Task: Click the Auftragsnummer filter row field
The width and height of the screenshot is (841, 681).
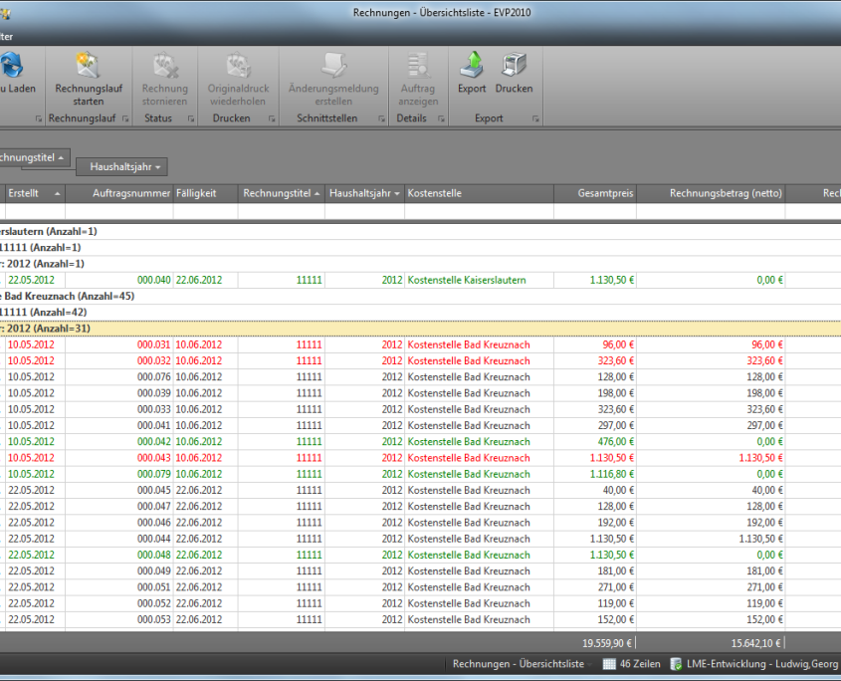Action: click(119, 211)
